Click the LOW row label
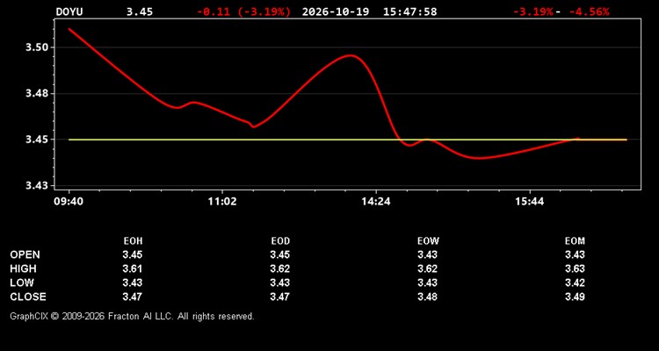The width and height of the screenshot is (659, 351). [22, 283]
